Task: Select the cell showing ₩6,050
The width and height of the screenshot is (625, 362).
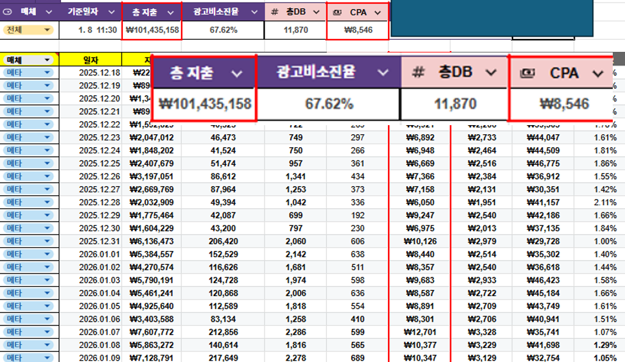Action: point(420,202)
